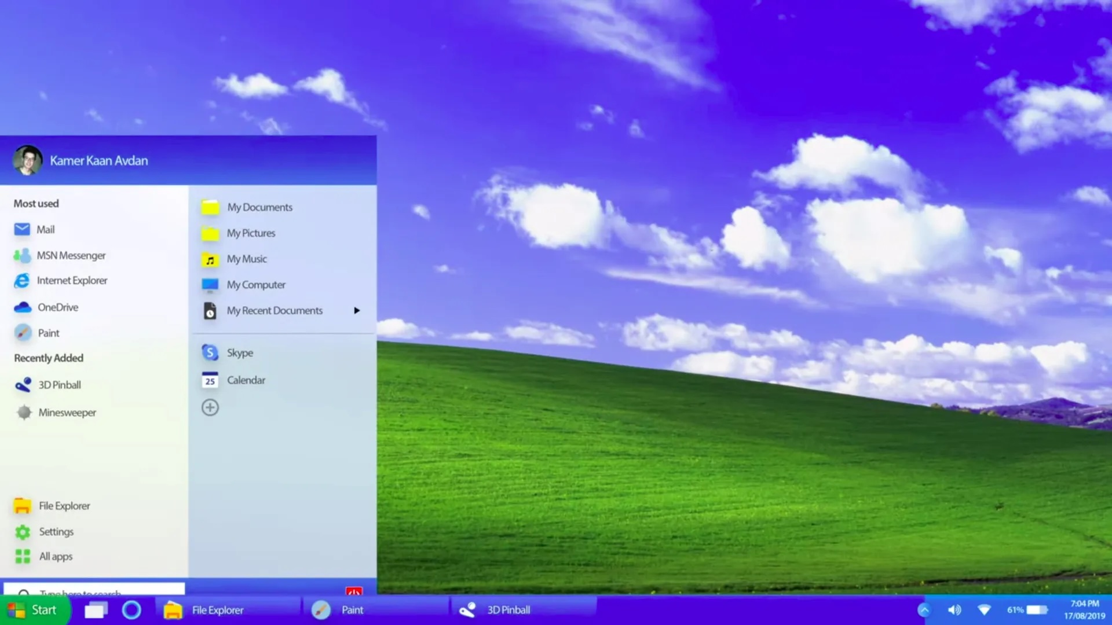Click the red power button
This screenshot has width=1112, height=625.
[x=354, y=591]
